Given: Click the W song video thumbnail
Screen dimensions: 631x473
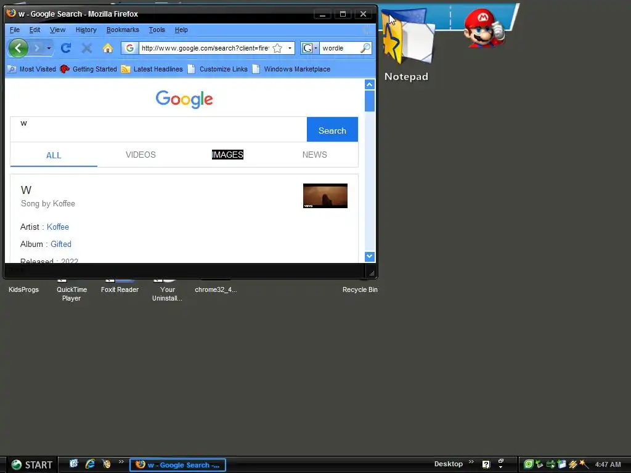Looking at the screenshot, I should (x=325, y=196).
